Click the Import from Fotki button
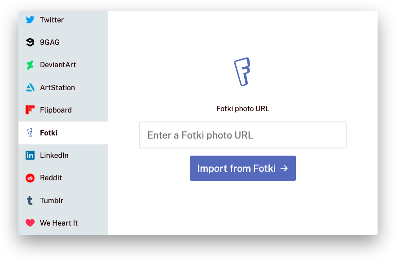Image resolution: width=396 pixels, height=261 pixels. 243,168
